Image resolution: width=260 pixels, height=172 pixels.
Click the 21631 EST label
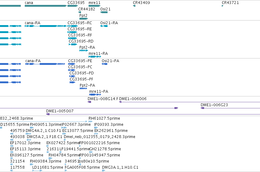[x=53, y=149]
